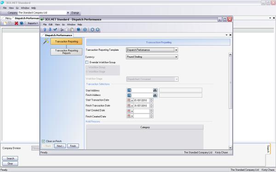276x172 pixels.
Task: Click the Clear button in main window
Action: [x=10, y=164]
